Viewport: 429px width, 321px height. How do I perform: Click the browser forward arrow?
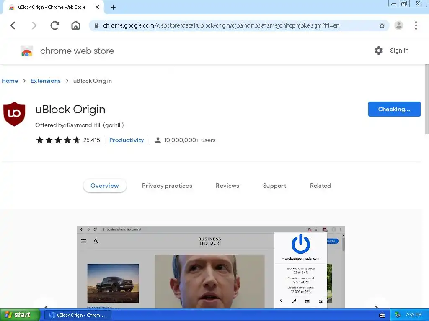[x=34, y=25]
